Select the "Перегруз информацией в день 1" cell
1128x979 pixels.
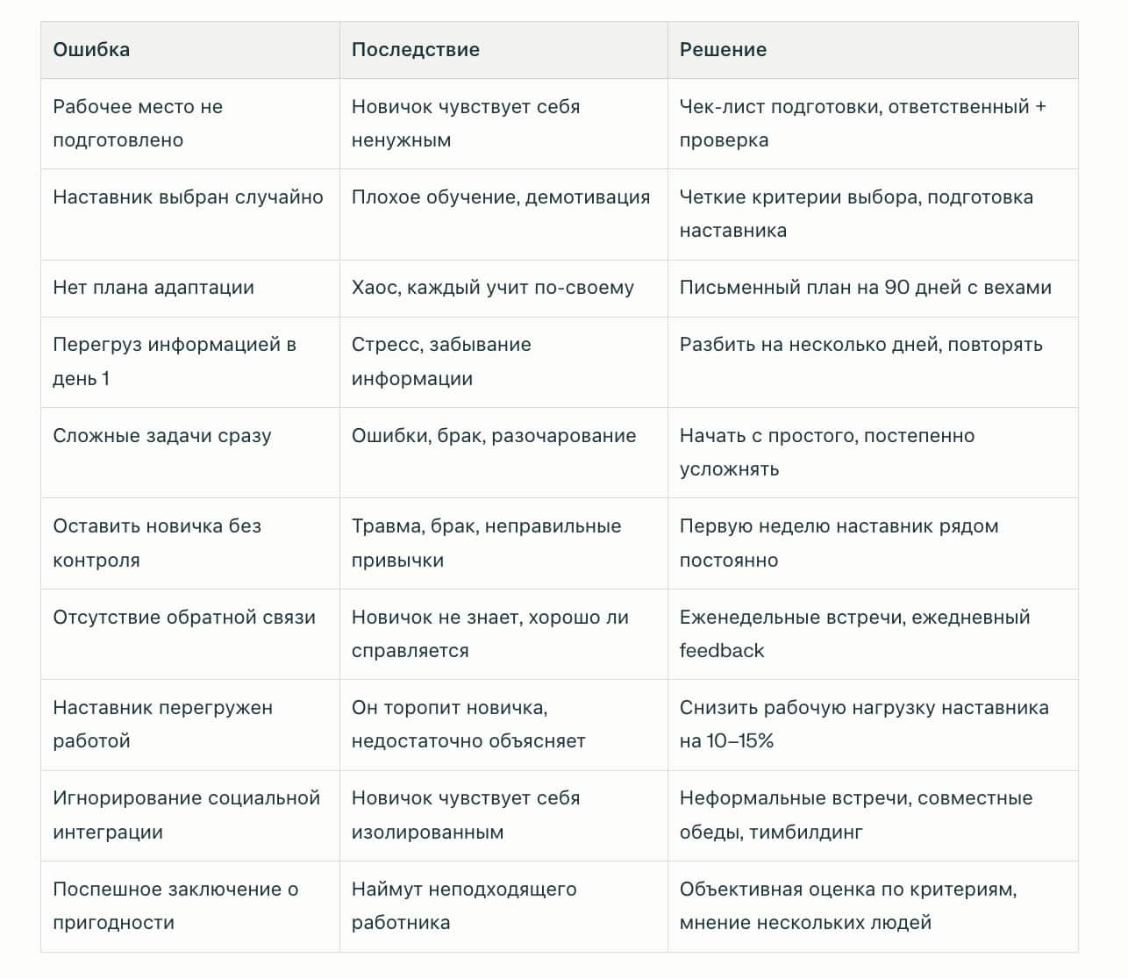(175, 361)
